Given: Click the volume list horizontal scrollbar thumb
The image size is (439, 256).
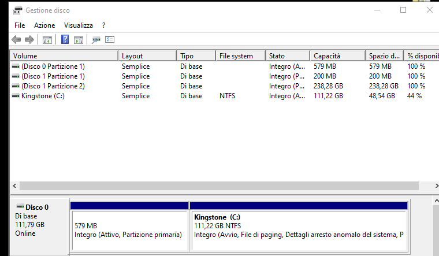Looking at the screenshot, I should coord(219,185).
